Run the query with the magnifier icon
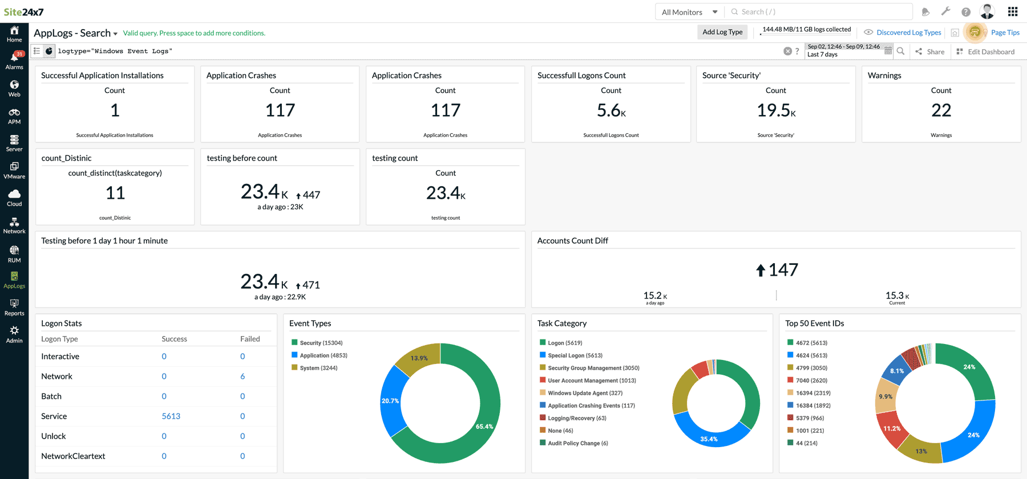The image size is (1027, 479). [900, 51]
